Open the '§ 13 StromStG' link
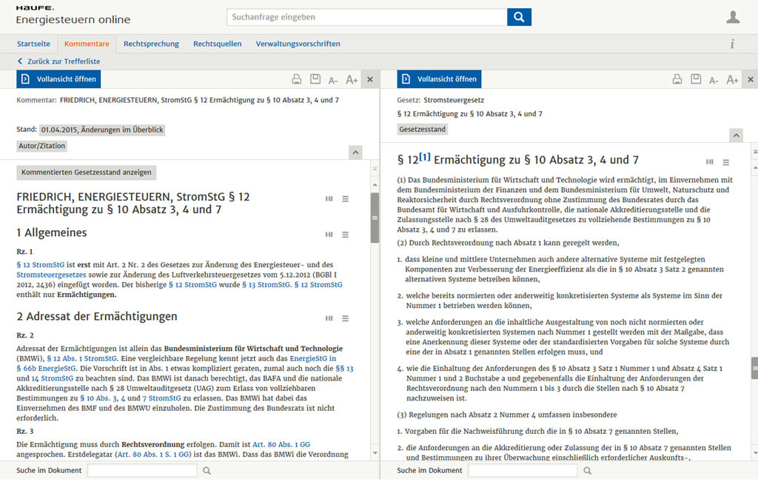Image resolution: width=758 pixels, height=496 pixels. [x=266, y=285]
